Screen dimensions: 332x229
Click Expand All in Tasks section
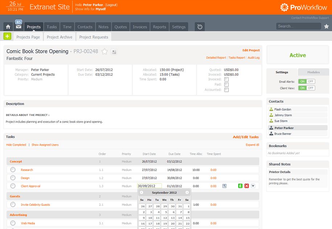tap(252, 145)
